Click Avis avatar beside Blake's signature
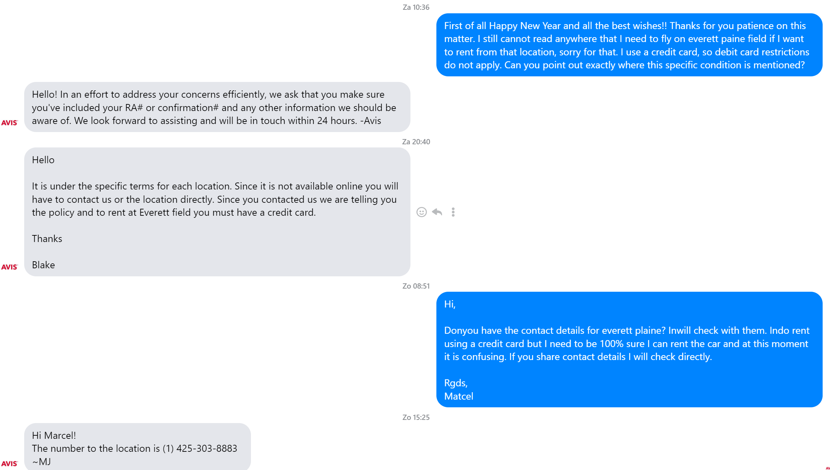The height and width of the screenshot is (470, 830). 9,267
